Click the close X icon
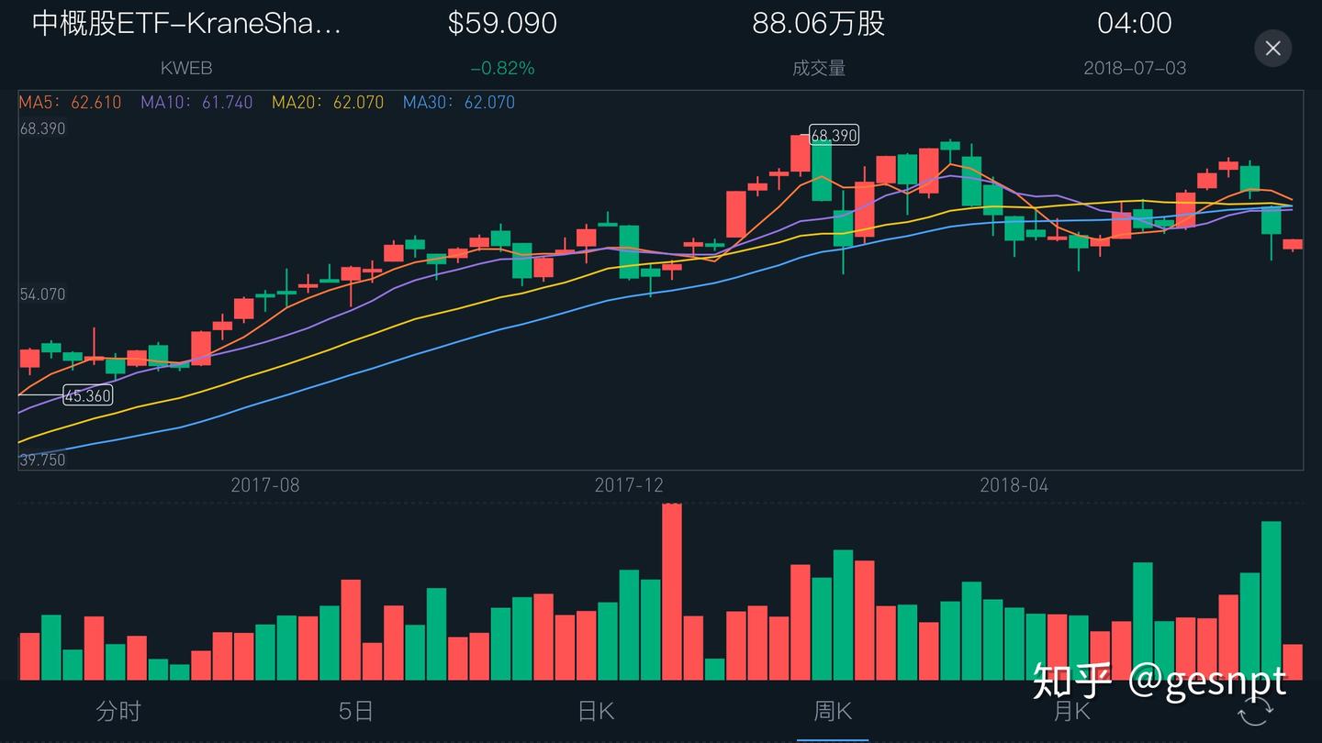 1272,48
